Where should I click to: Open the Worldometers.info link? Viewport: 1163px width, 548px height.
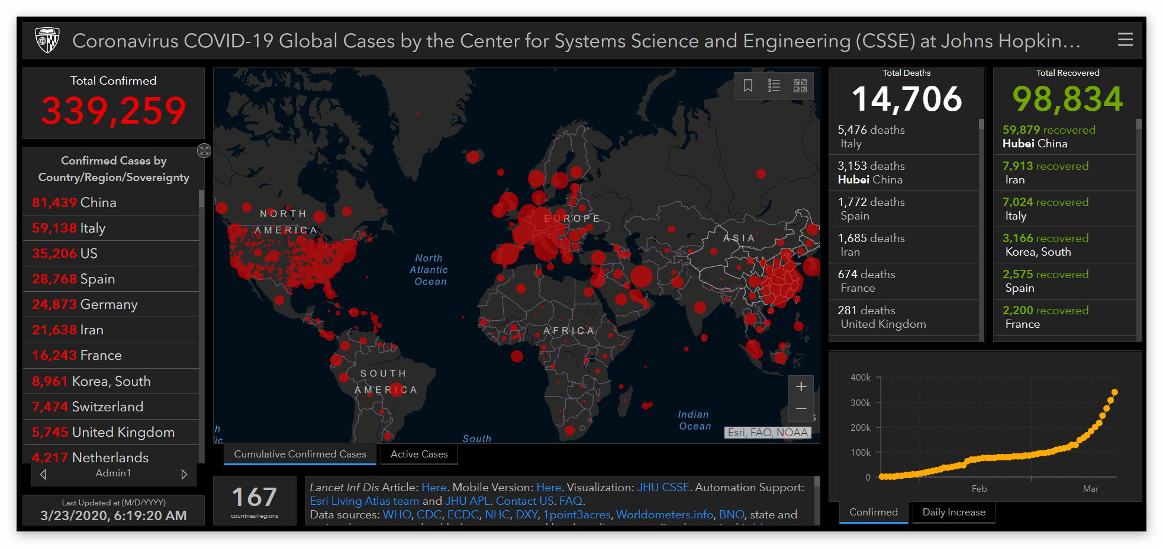pyautogui.click(x=664, y=514)
